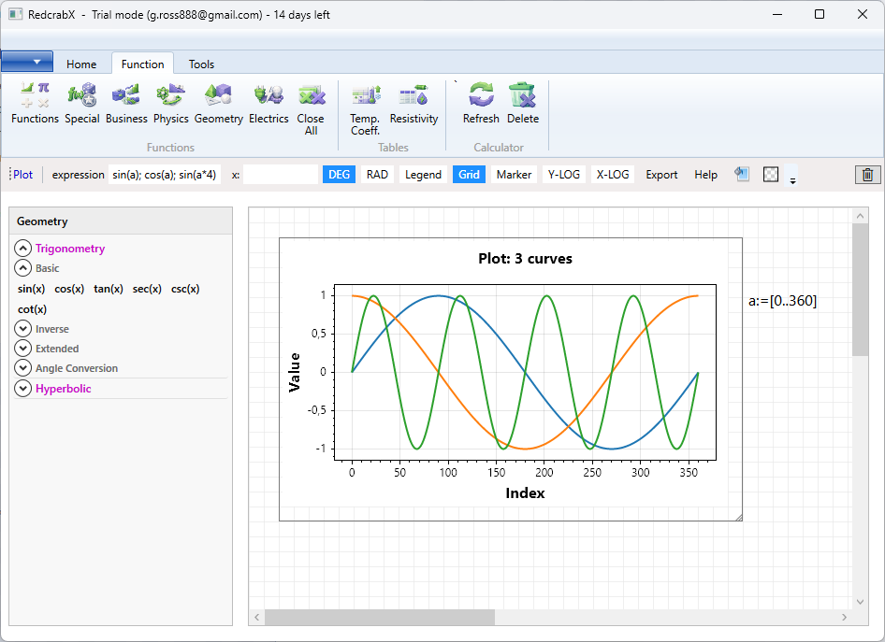Expand the Inverse subsection
885x642 pixels.
pos(22,329)
